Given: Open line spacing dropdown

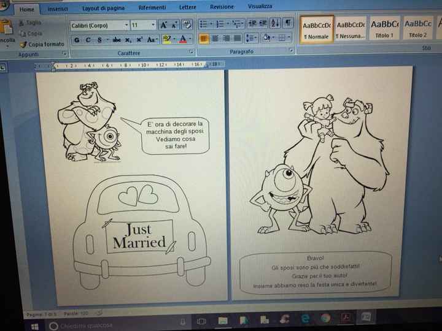Looking at the screenshot, I should (251, 38).
